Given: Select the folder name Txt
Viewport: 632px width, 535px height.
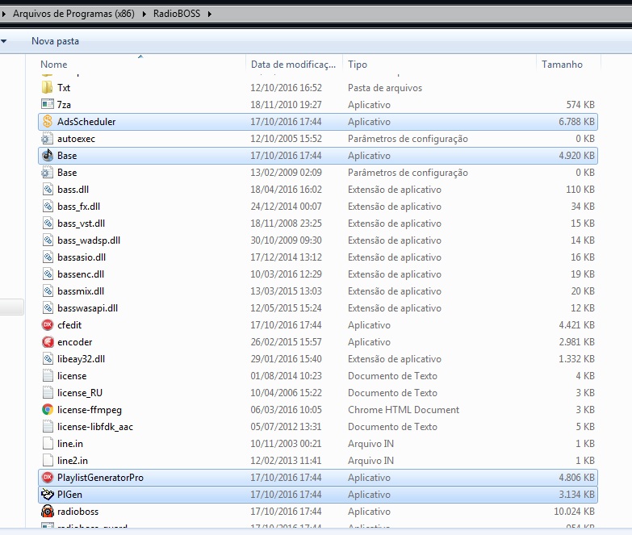Looking at the screenshot, I should point(64,88).
